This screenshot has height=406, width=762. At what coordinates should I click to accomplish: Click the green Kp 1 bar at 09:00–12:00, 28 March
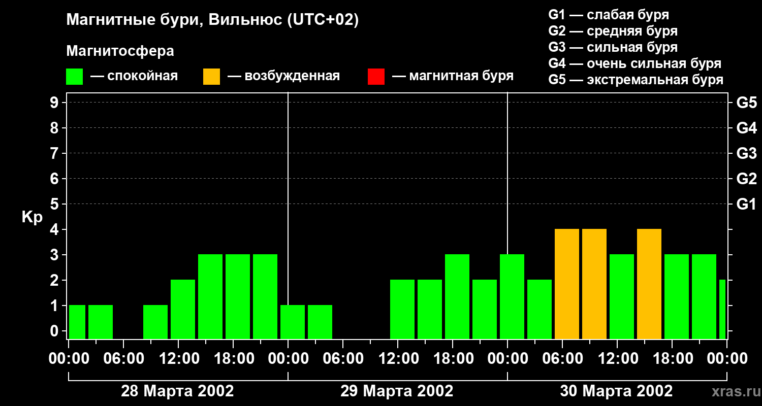155,322
